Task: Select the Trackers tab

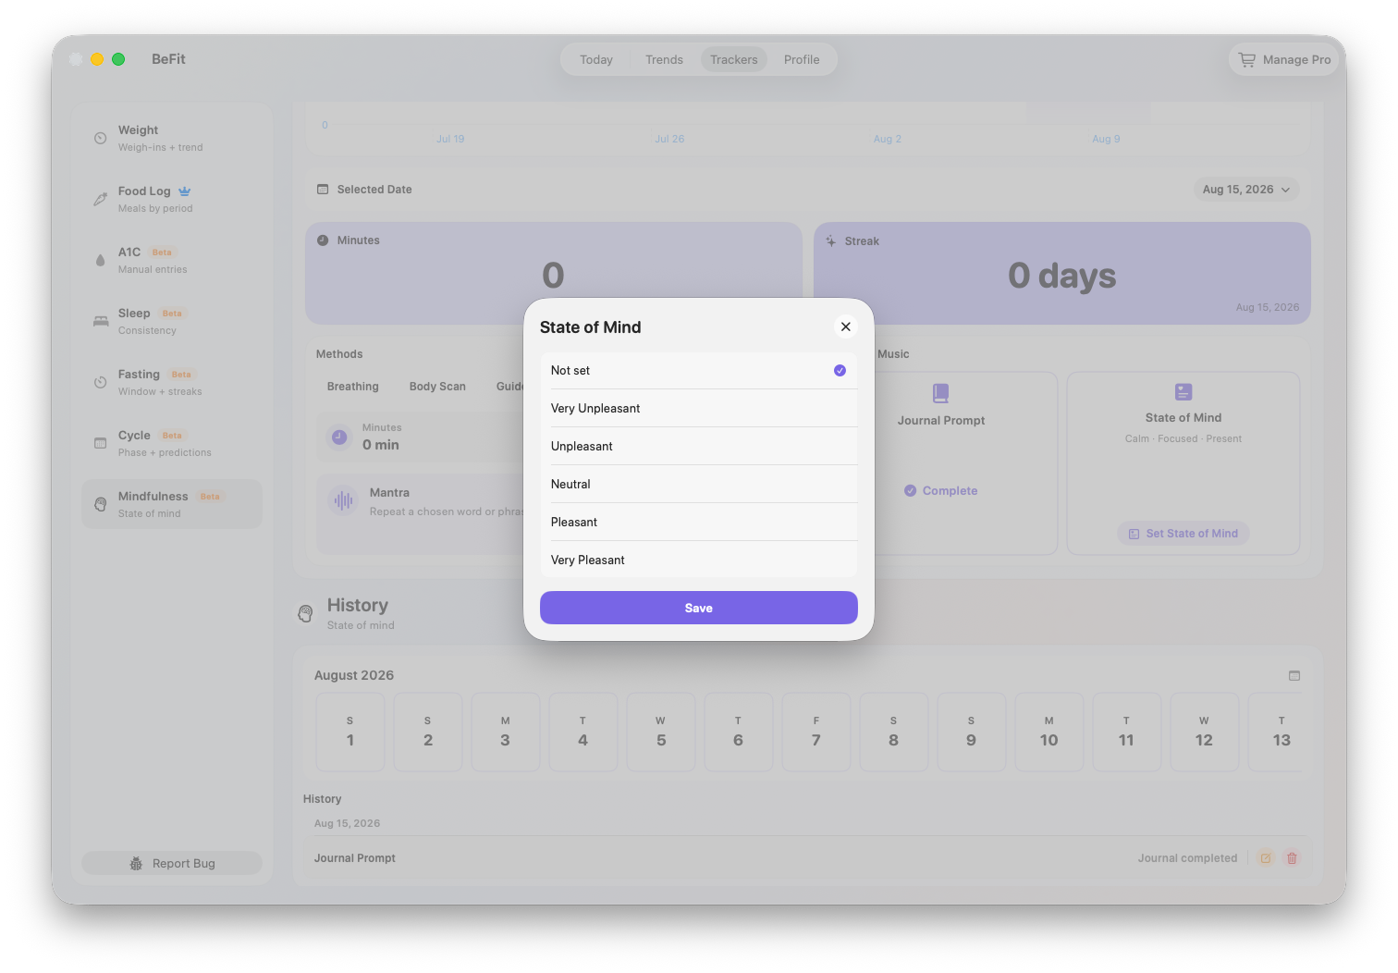Action: click(x=734, y=59)
